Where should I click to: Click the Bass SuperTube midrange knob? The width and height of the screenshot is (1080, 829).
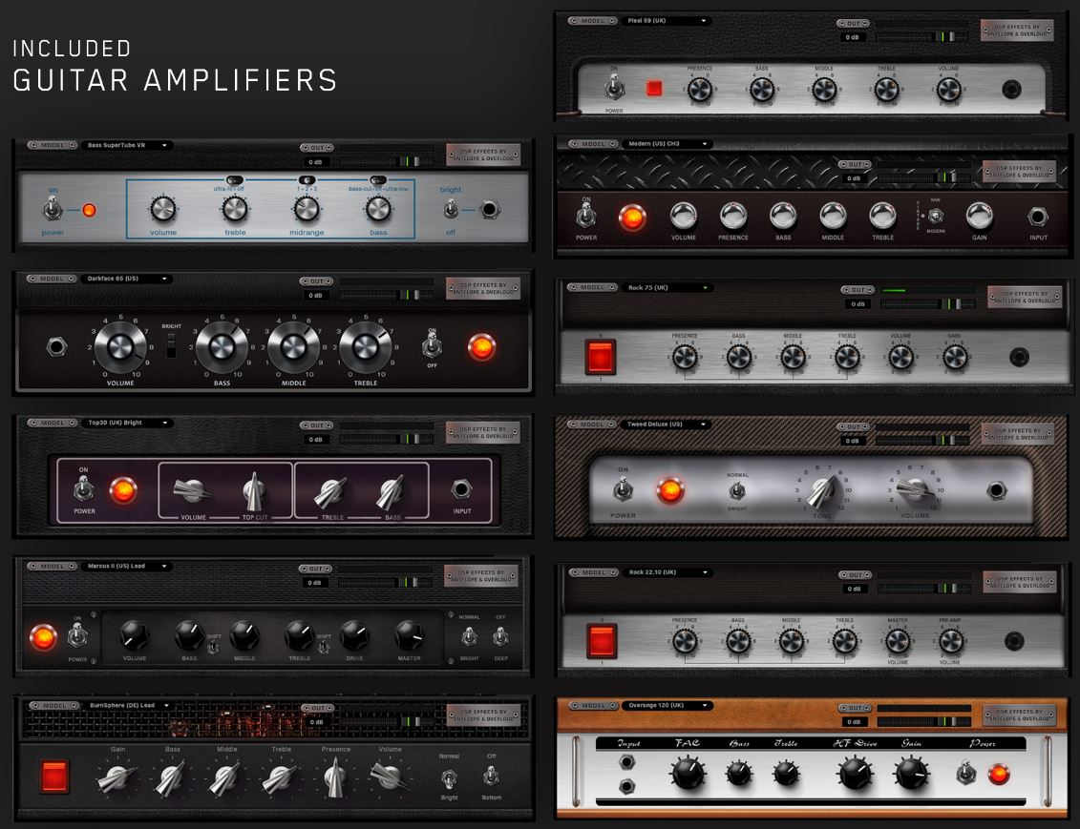[x=307, y=209]
